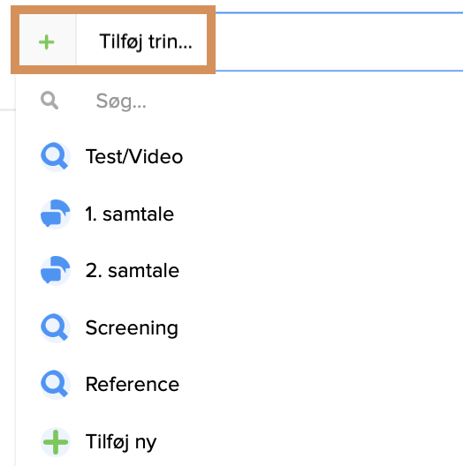
Task: Click the 2. samtale chat bubbles icon
Action: click(x=56, y=270)
